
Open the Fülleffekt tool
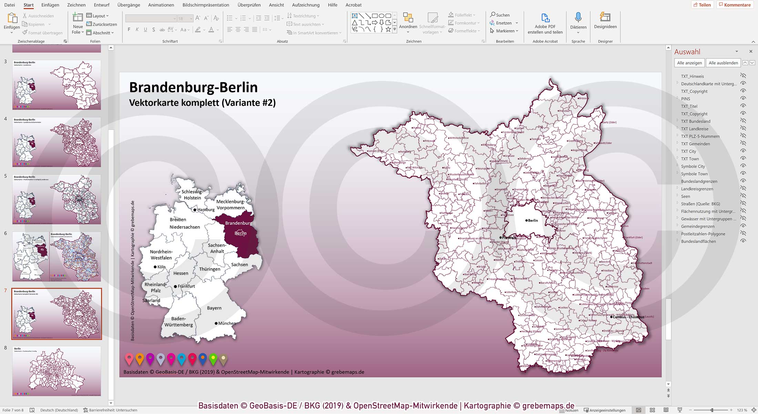[x=462, y=15]
